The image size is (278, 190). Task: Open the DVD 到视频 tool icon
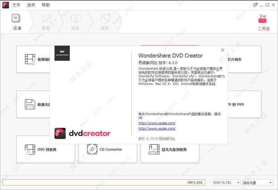pyautogui.click(x=30, y=150)
